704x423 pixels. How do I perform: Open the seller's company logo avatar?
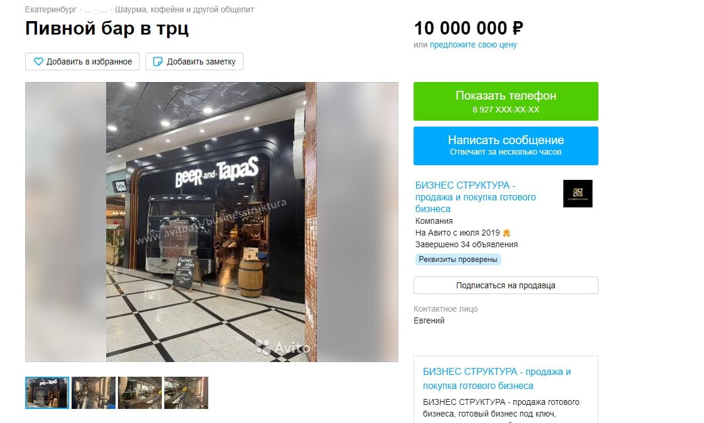(x=577, y=193)
